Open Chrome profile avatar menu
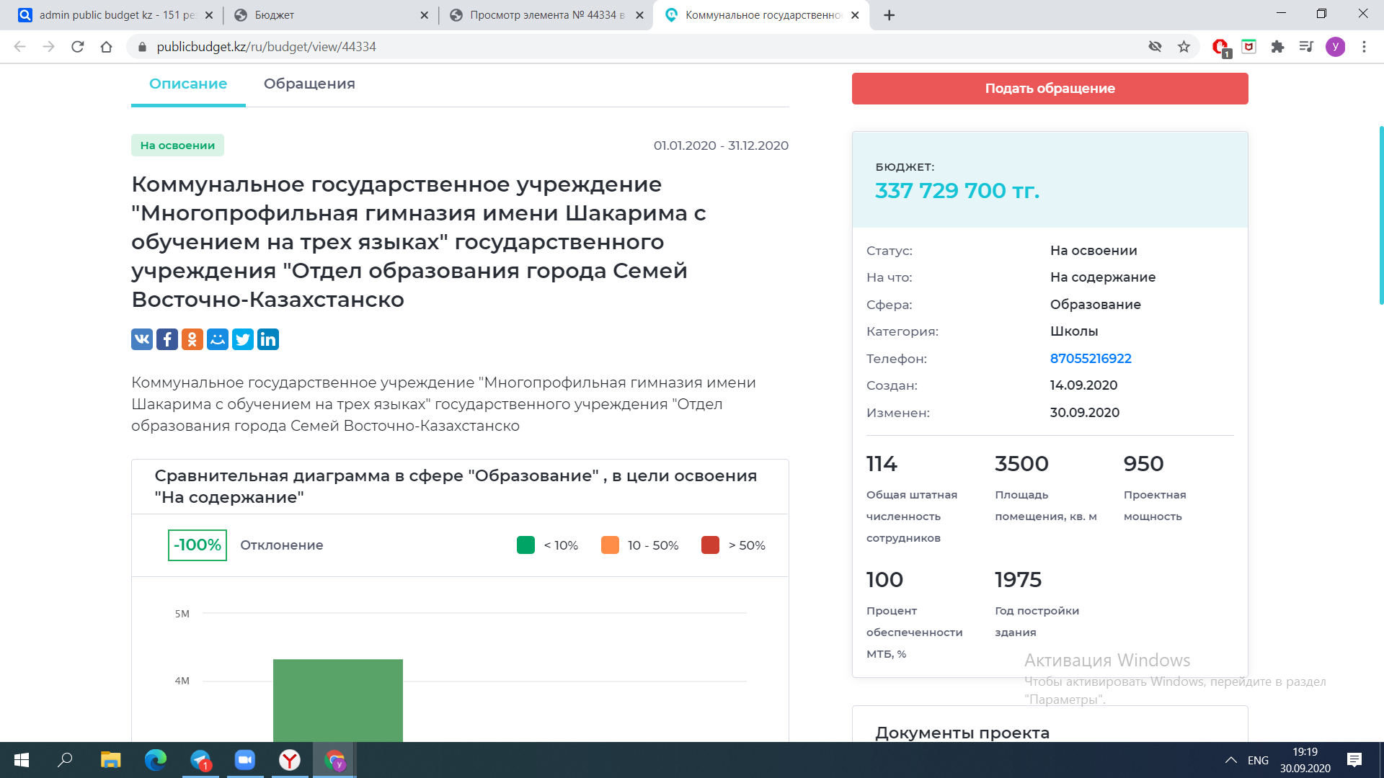Image resolution: width=1384 pixels, height=778 pixels. click(x=1335, y=47)
